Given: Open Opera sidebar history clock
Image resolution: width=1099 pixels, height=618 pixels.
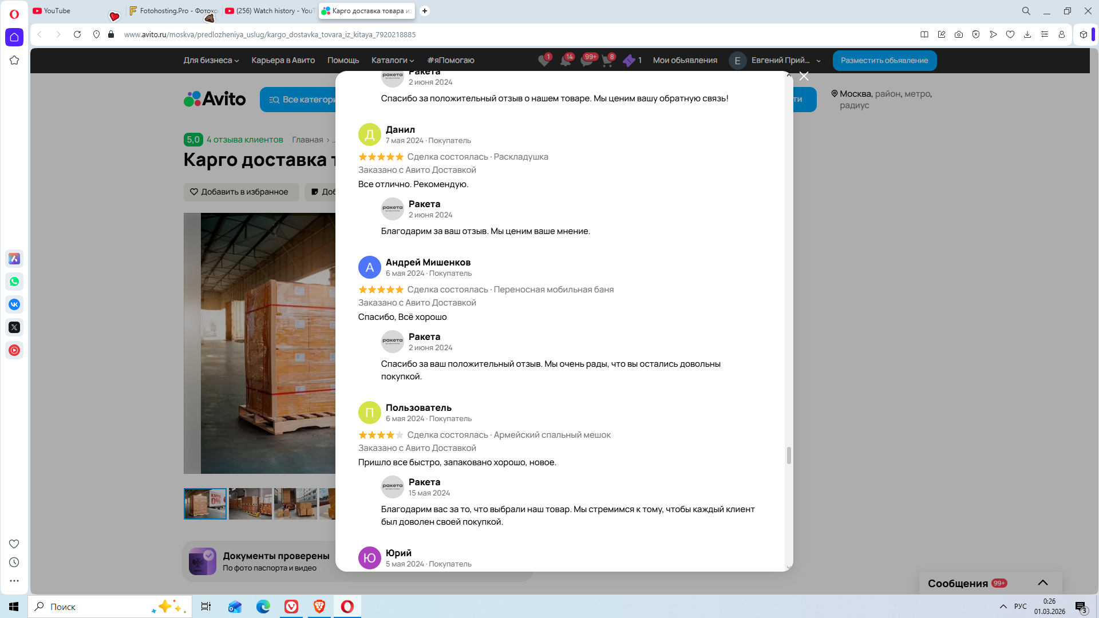Looking at the screenshot, I should (14, 562).
